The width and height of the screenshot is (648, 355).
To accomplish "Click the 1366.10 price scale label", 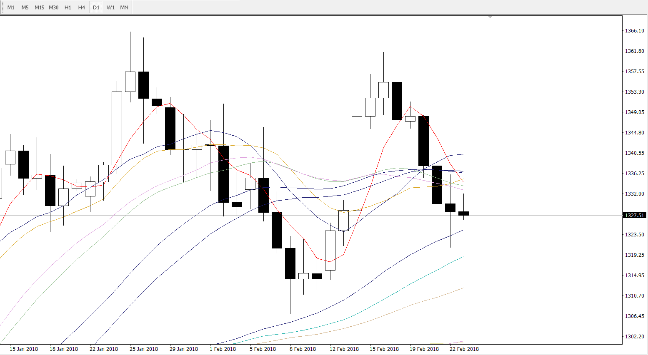I will coord(634,31).
